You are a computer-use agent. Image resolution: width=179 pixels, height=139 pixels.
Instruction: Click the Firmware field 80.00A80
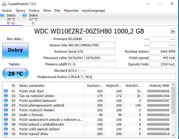pyautogui.click(x=92, y=39)
